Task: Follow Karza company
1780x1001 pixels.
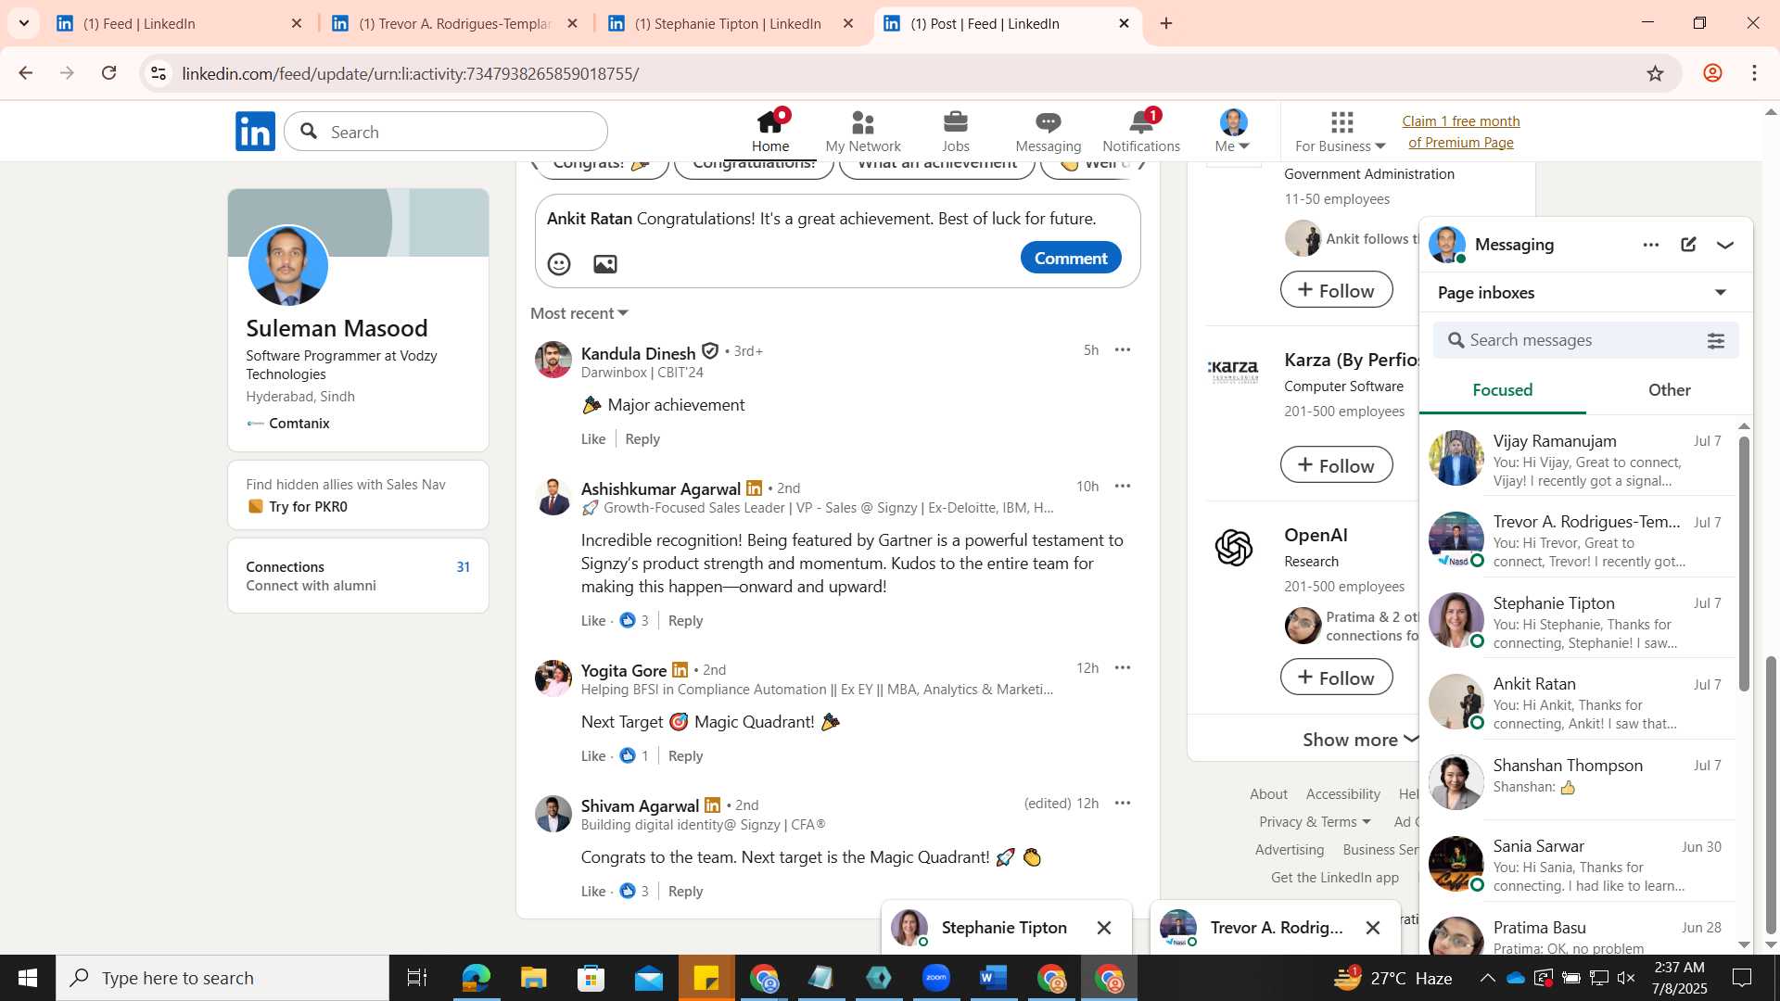Action: [1336, 465]
